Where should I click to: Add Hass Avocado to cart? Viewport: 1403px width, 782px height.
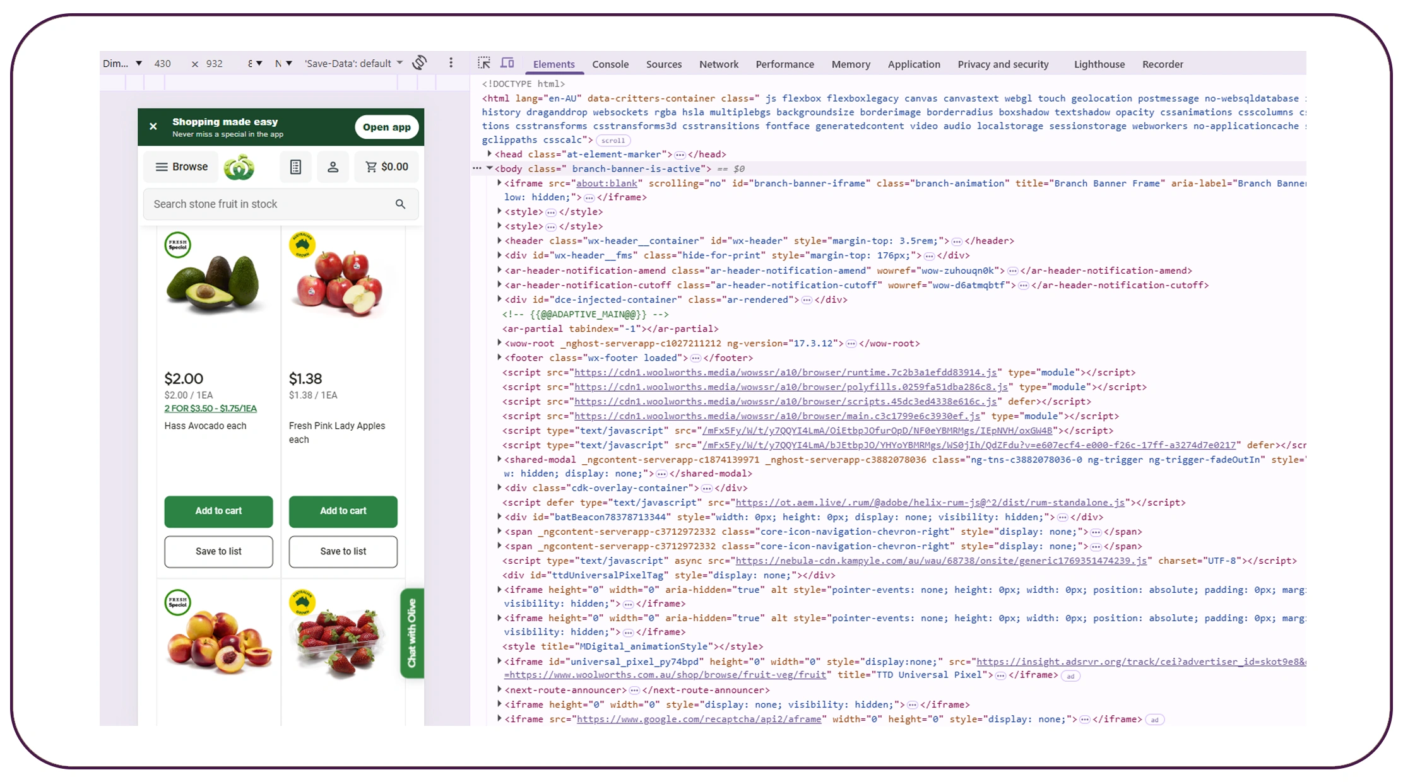[x=218, y=511]
